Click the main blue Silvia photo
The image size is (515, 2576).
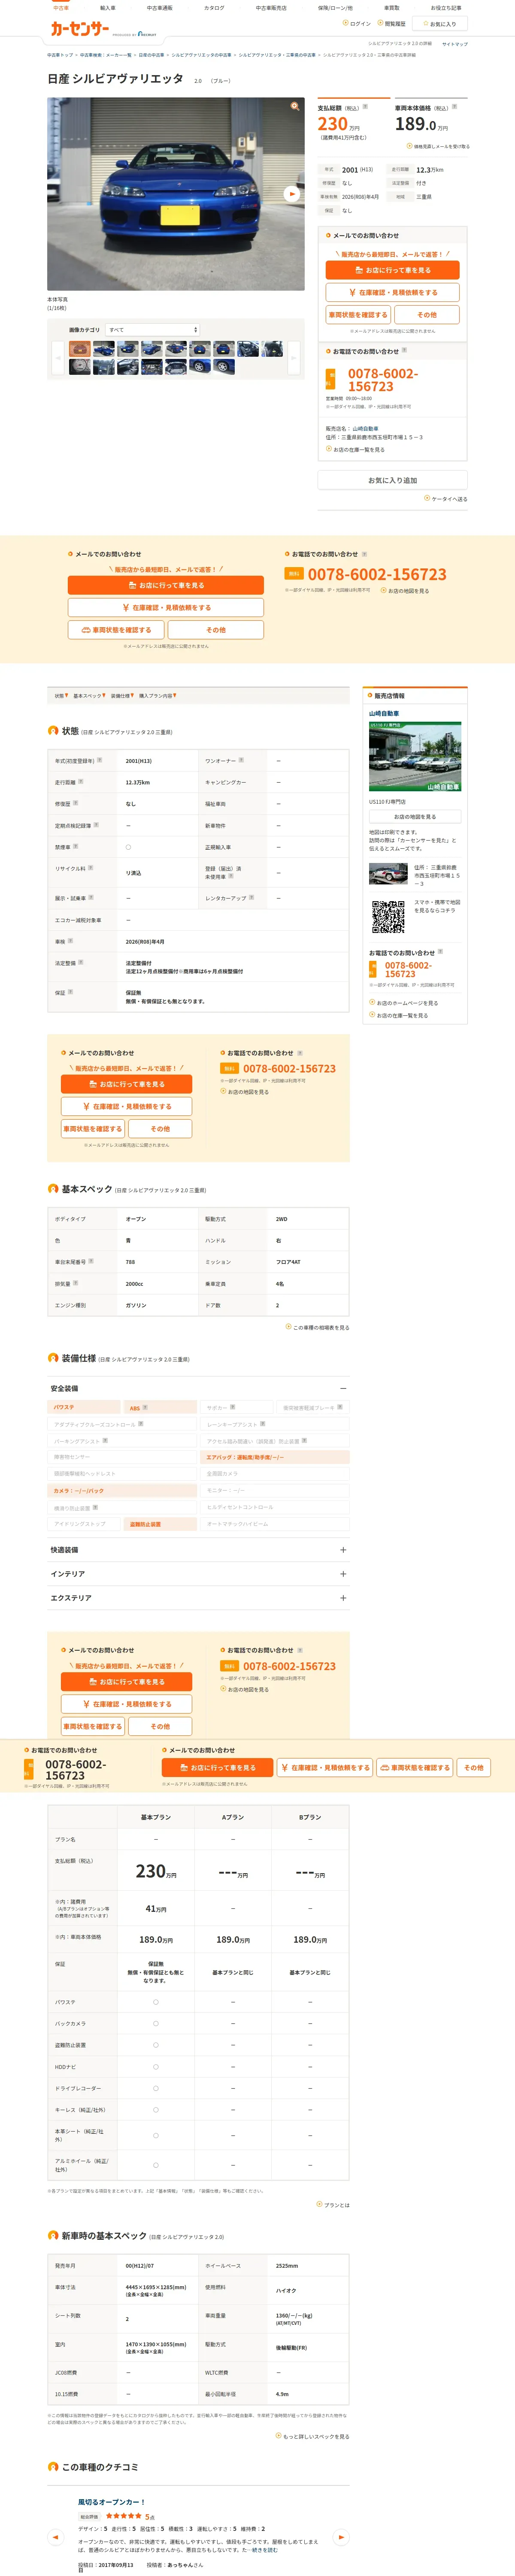click(x=176, y=194)
